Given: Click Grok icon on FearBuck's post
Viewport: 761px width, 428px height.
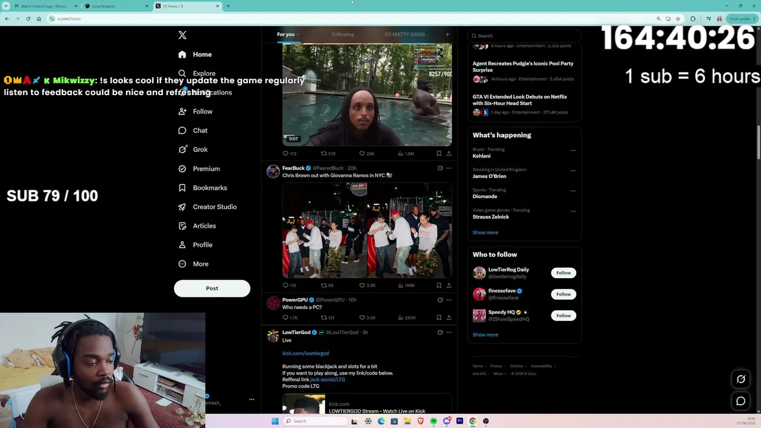Looking at the screenshot, I should [x=440, y=168].
